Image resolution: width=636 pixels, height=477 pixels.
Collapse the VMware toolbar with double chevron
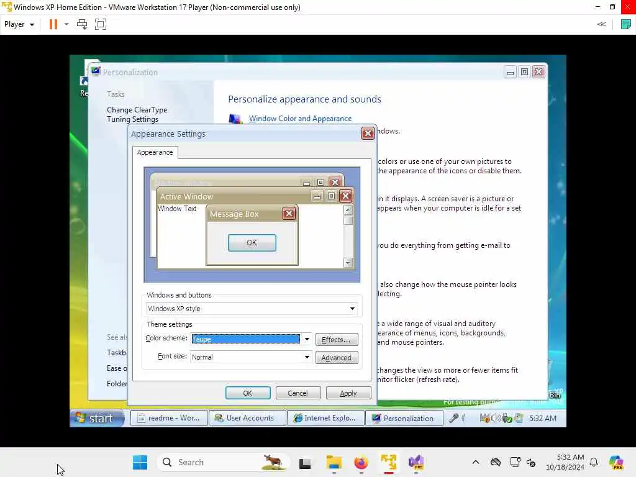[x=601, y=24]
